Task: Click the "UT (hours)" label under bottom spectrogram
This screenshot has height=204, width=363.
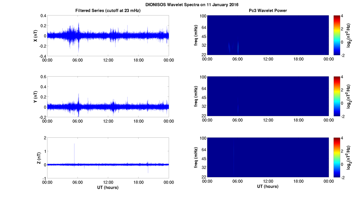Action: [x=268, y=186]
